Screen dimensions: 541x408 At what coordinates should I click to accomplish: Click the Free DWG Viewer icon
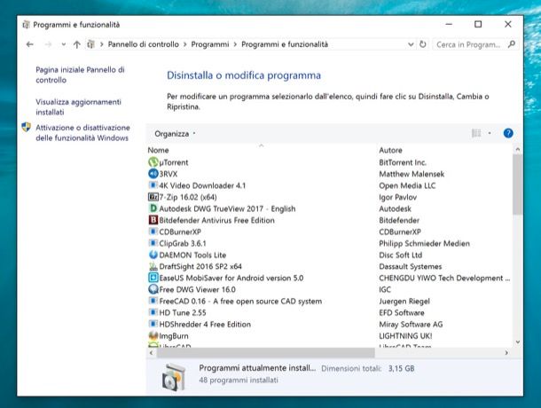click(153, 289)
